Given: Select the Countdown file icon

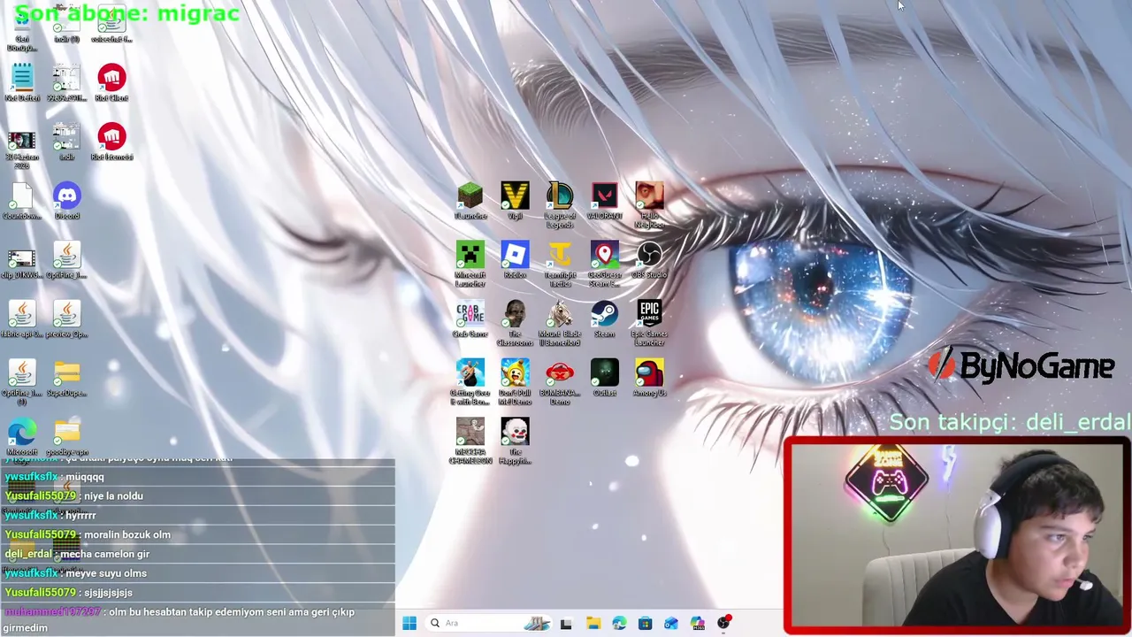Looking at the screenshot, I should tap(22, 196).
